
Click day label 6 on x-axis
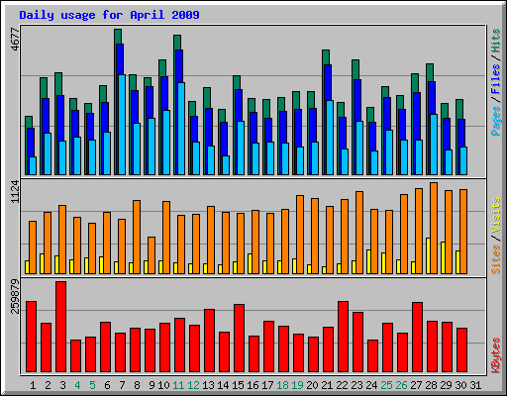tap(107, 385)
